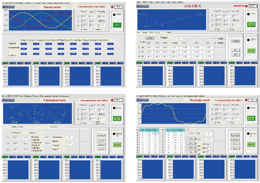Click the Export button in Unbalanced mode window
Screen dimensions: 260x183
click(102, 149)
